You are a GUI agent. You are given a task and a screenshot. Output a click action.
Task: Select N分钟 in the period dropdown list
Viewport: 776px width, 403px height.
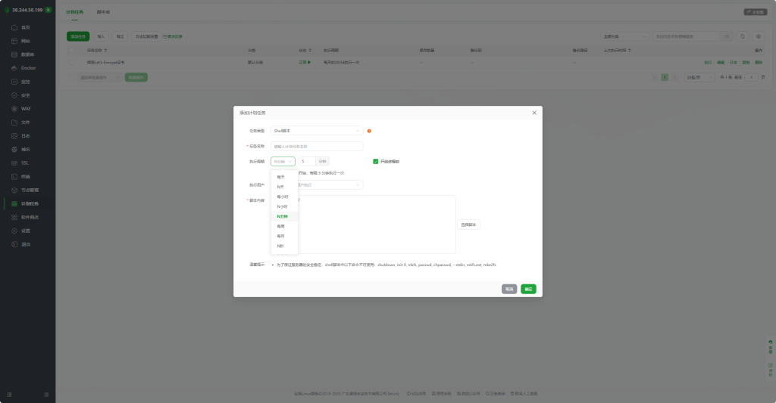click(284, 216)
